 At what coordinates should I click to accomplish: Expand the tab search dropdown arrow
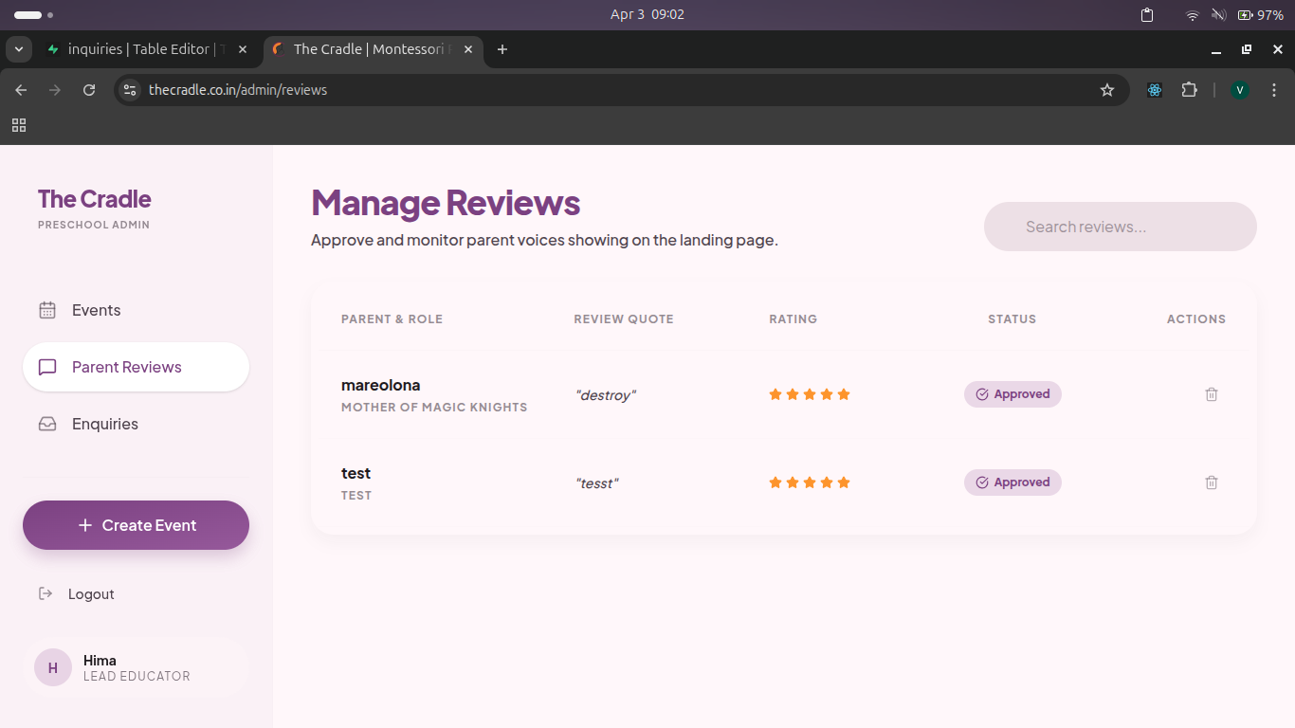(18, 49)
